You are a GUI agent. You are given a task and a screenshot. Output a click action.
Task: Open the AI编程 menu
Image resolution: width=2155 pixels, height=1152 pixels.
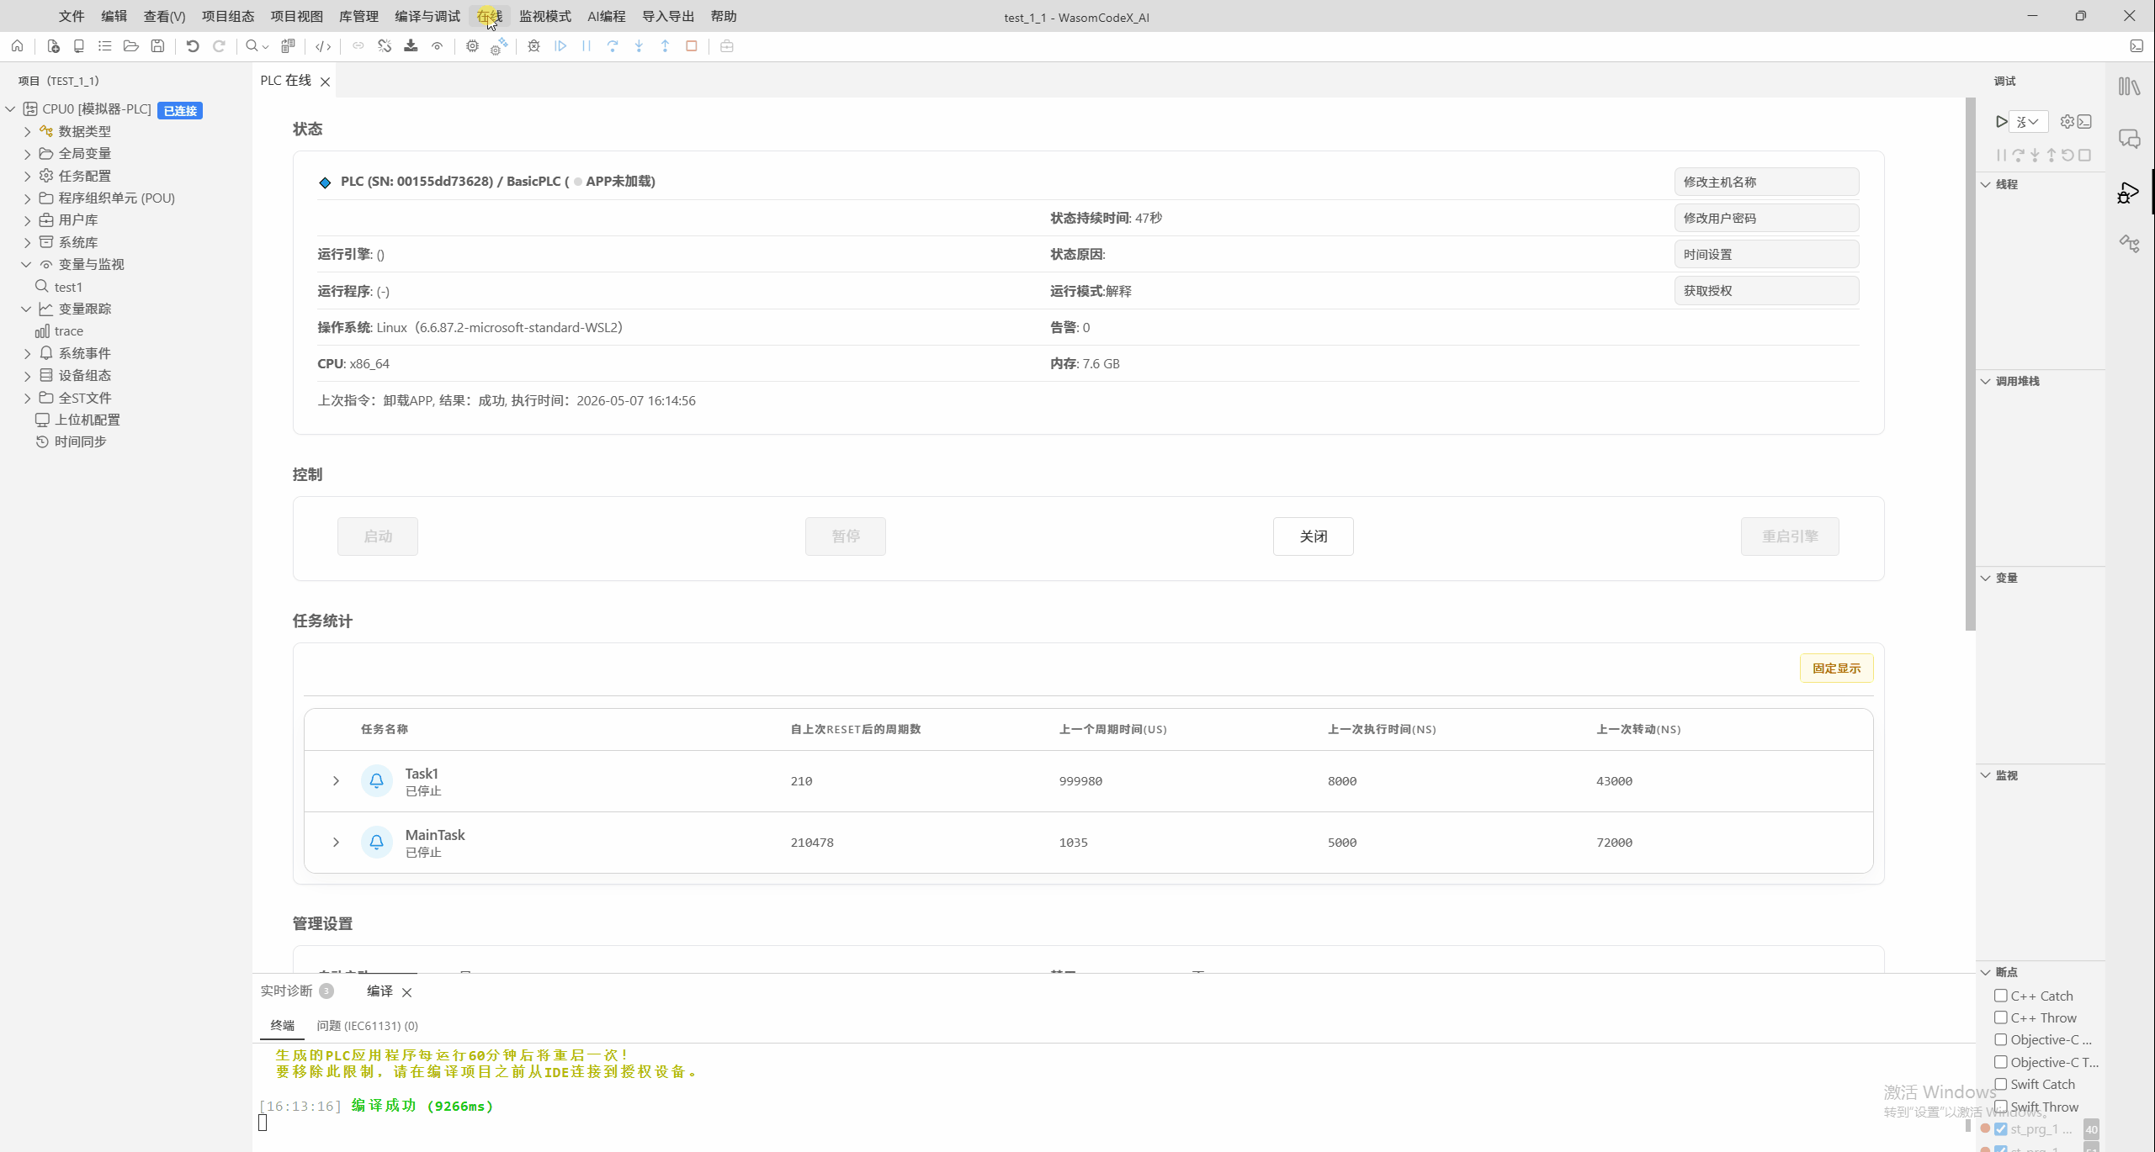pyautogui.click(x=606, y=16)
